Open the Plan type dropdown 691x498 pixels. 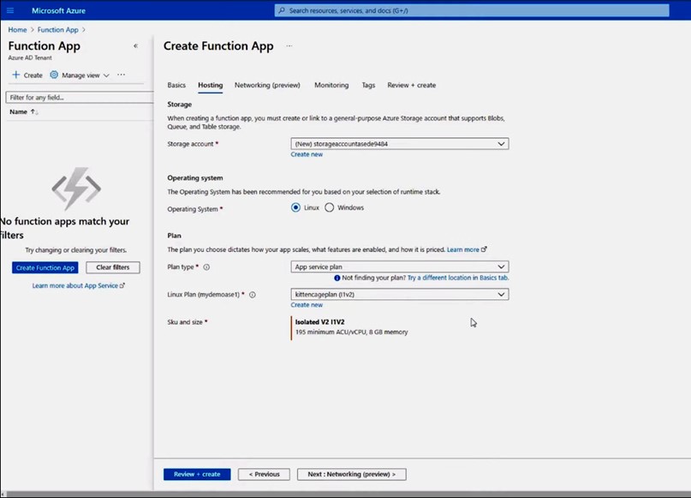[400, 267]
